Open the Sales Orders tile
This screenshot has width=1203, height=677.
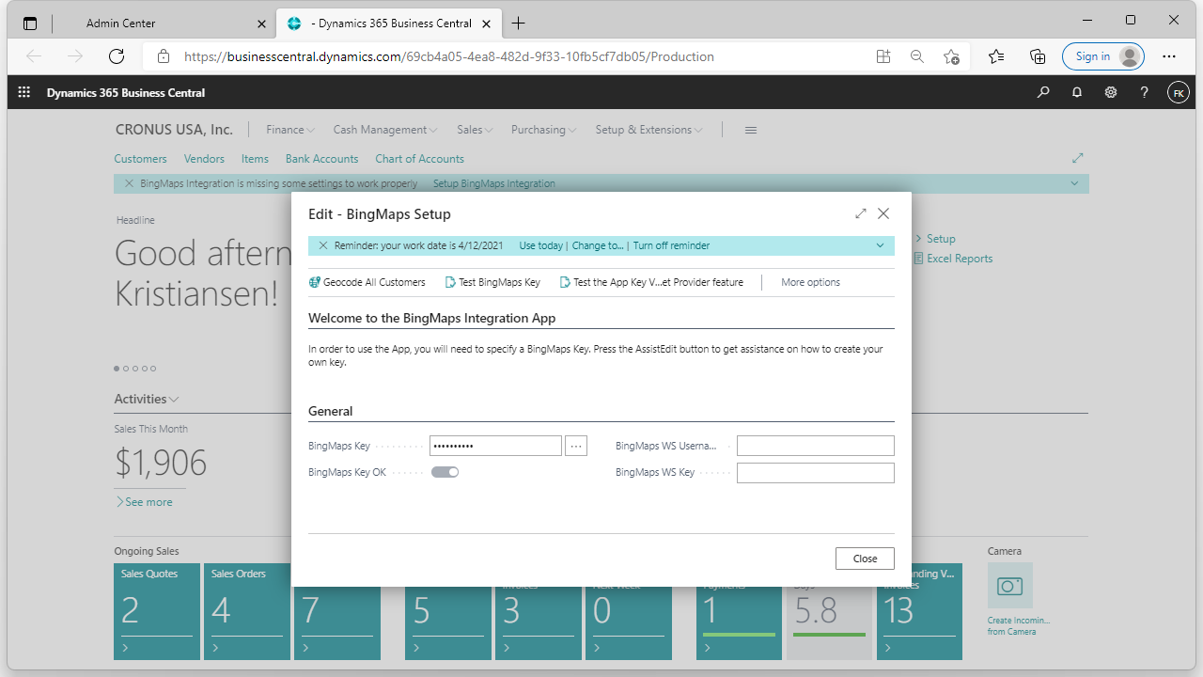pos(247,611)
